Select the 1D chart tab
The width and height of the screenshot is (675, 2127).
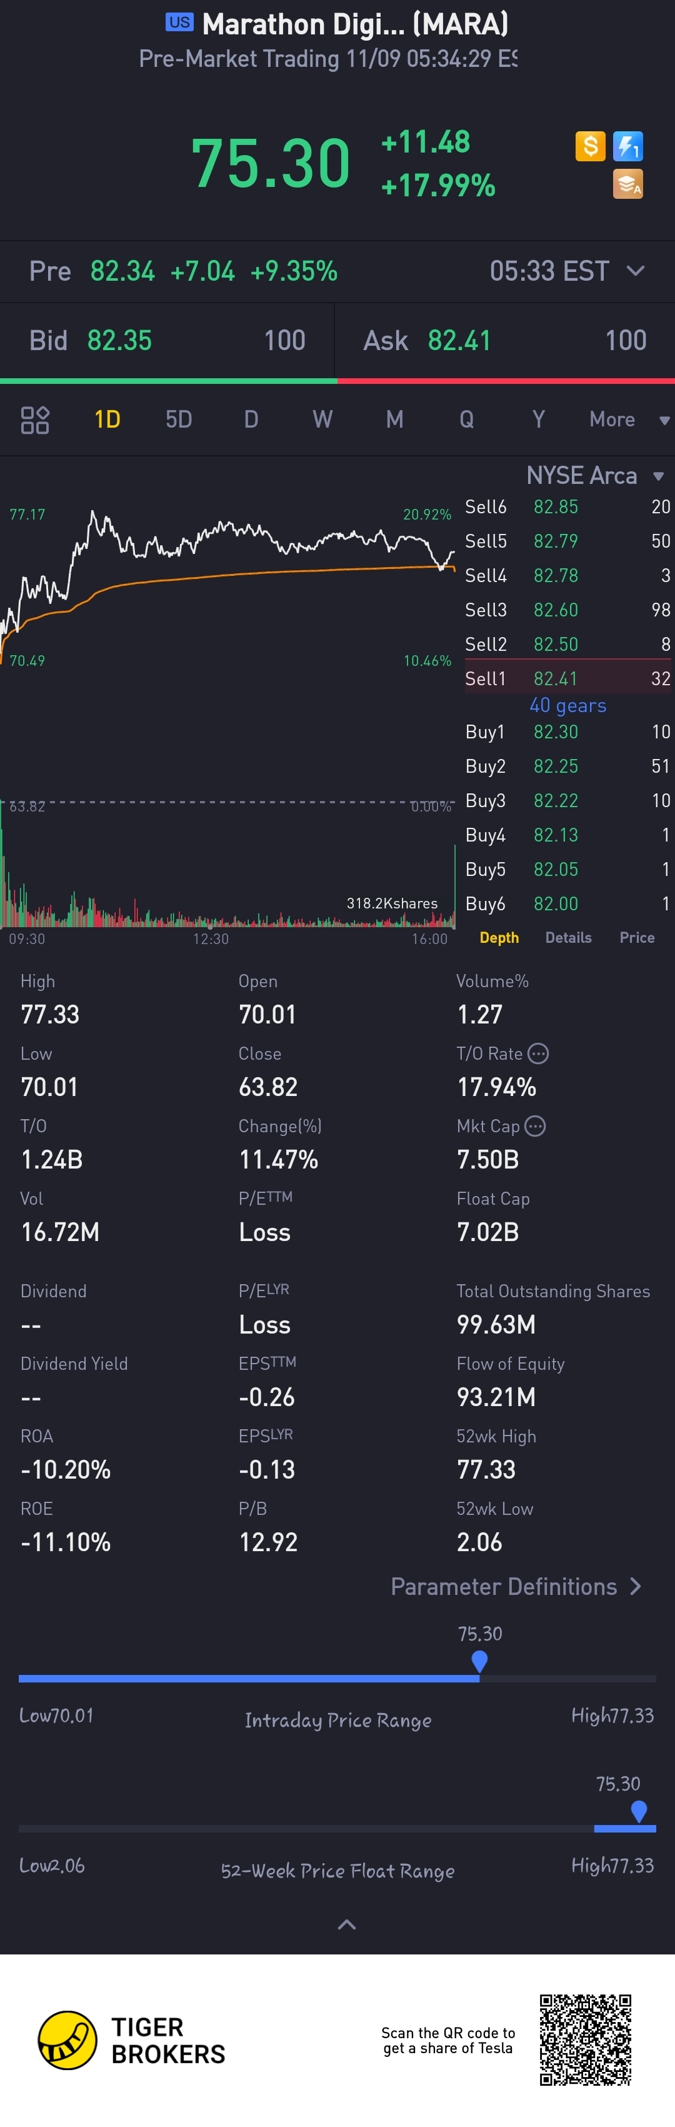coord(107,420)
